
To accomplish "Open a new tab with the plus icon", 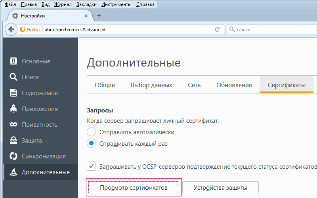I will 99,16.
